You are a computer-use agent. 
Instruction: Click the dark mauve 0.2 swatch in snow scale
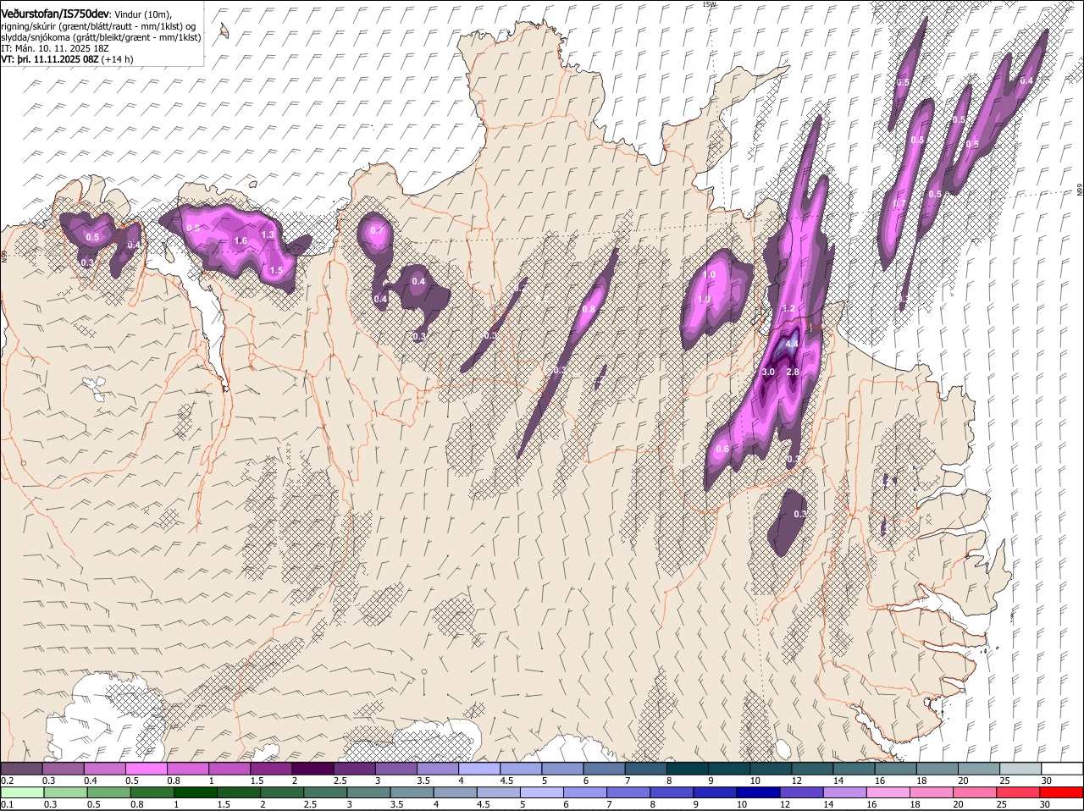tap(21, 769)
